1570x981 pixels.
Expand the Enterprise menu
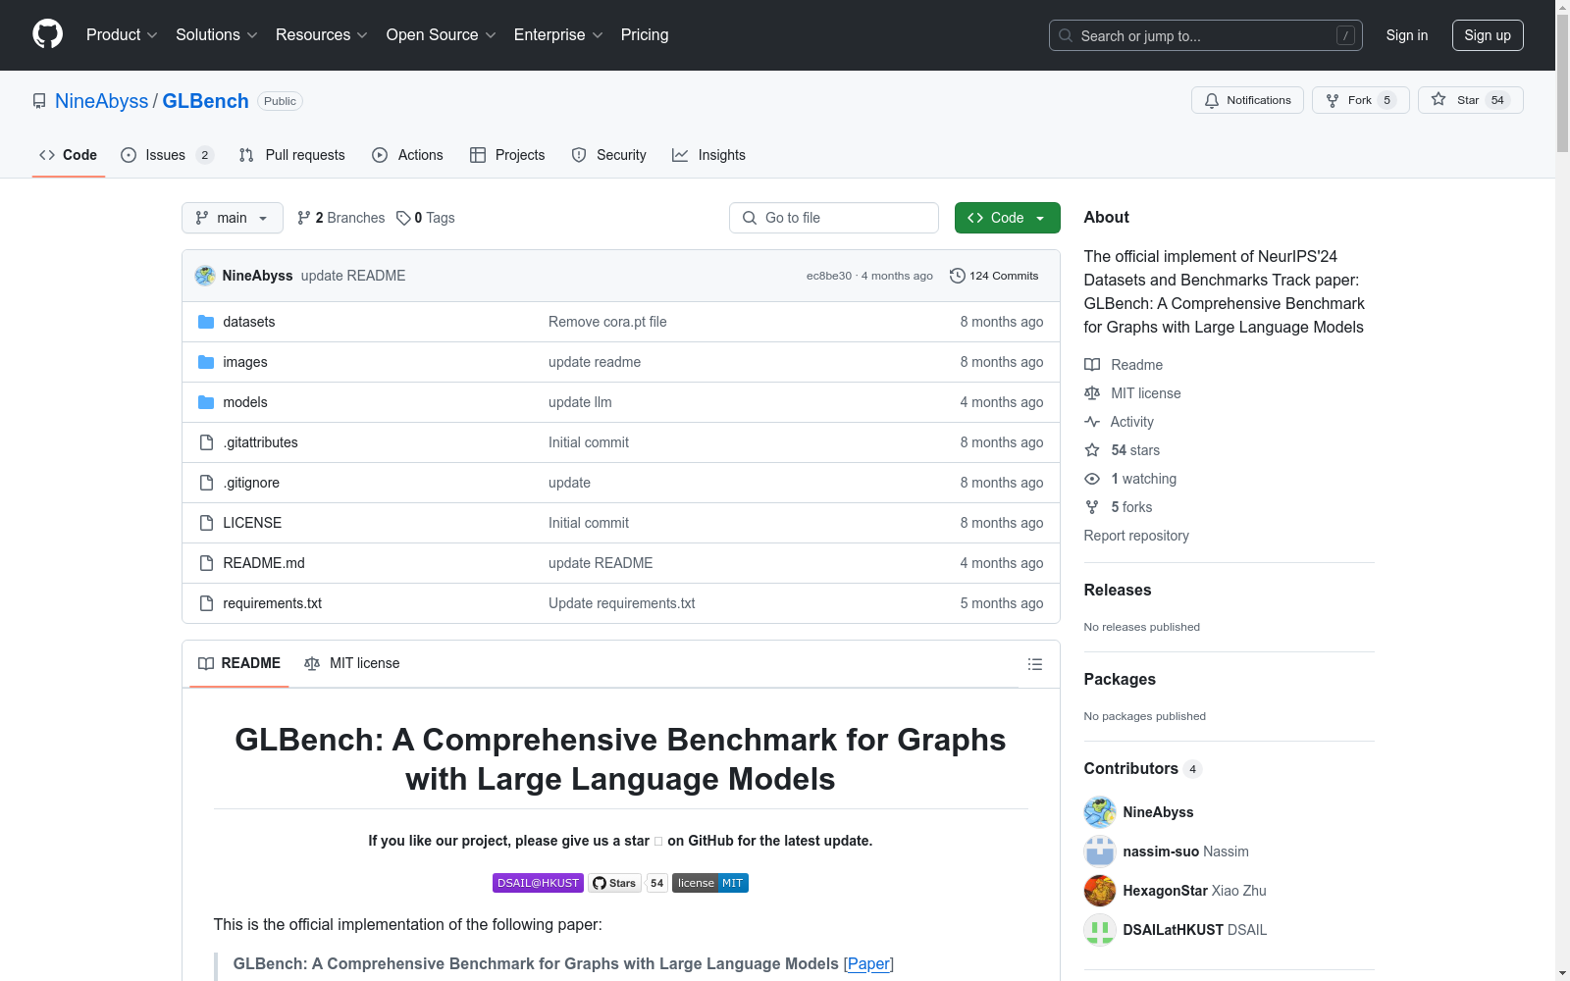point(558,35)
